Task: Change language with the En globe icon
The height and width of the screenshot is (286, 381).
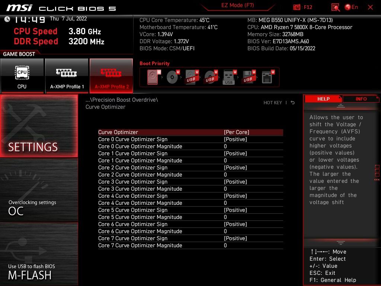Action: pos(351,7)
